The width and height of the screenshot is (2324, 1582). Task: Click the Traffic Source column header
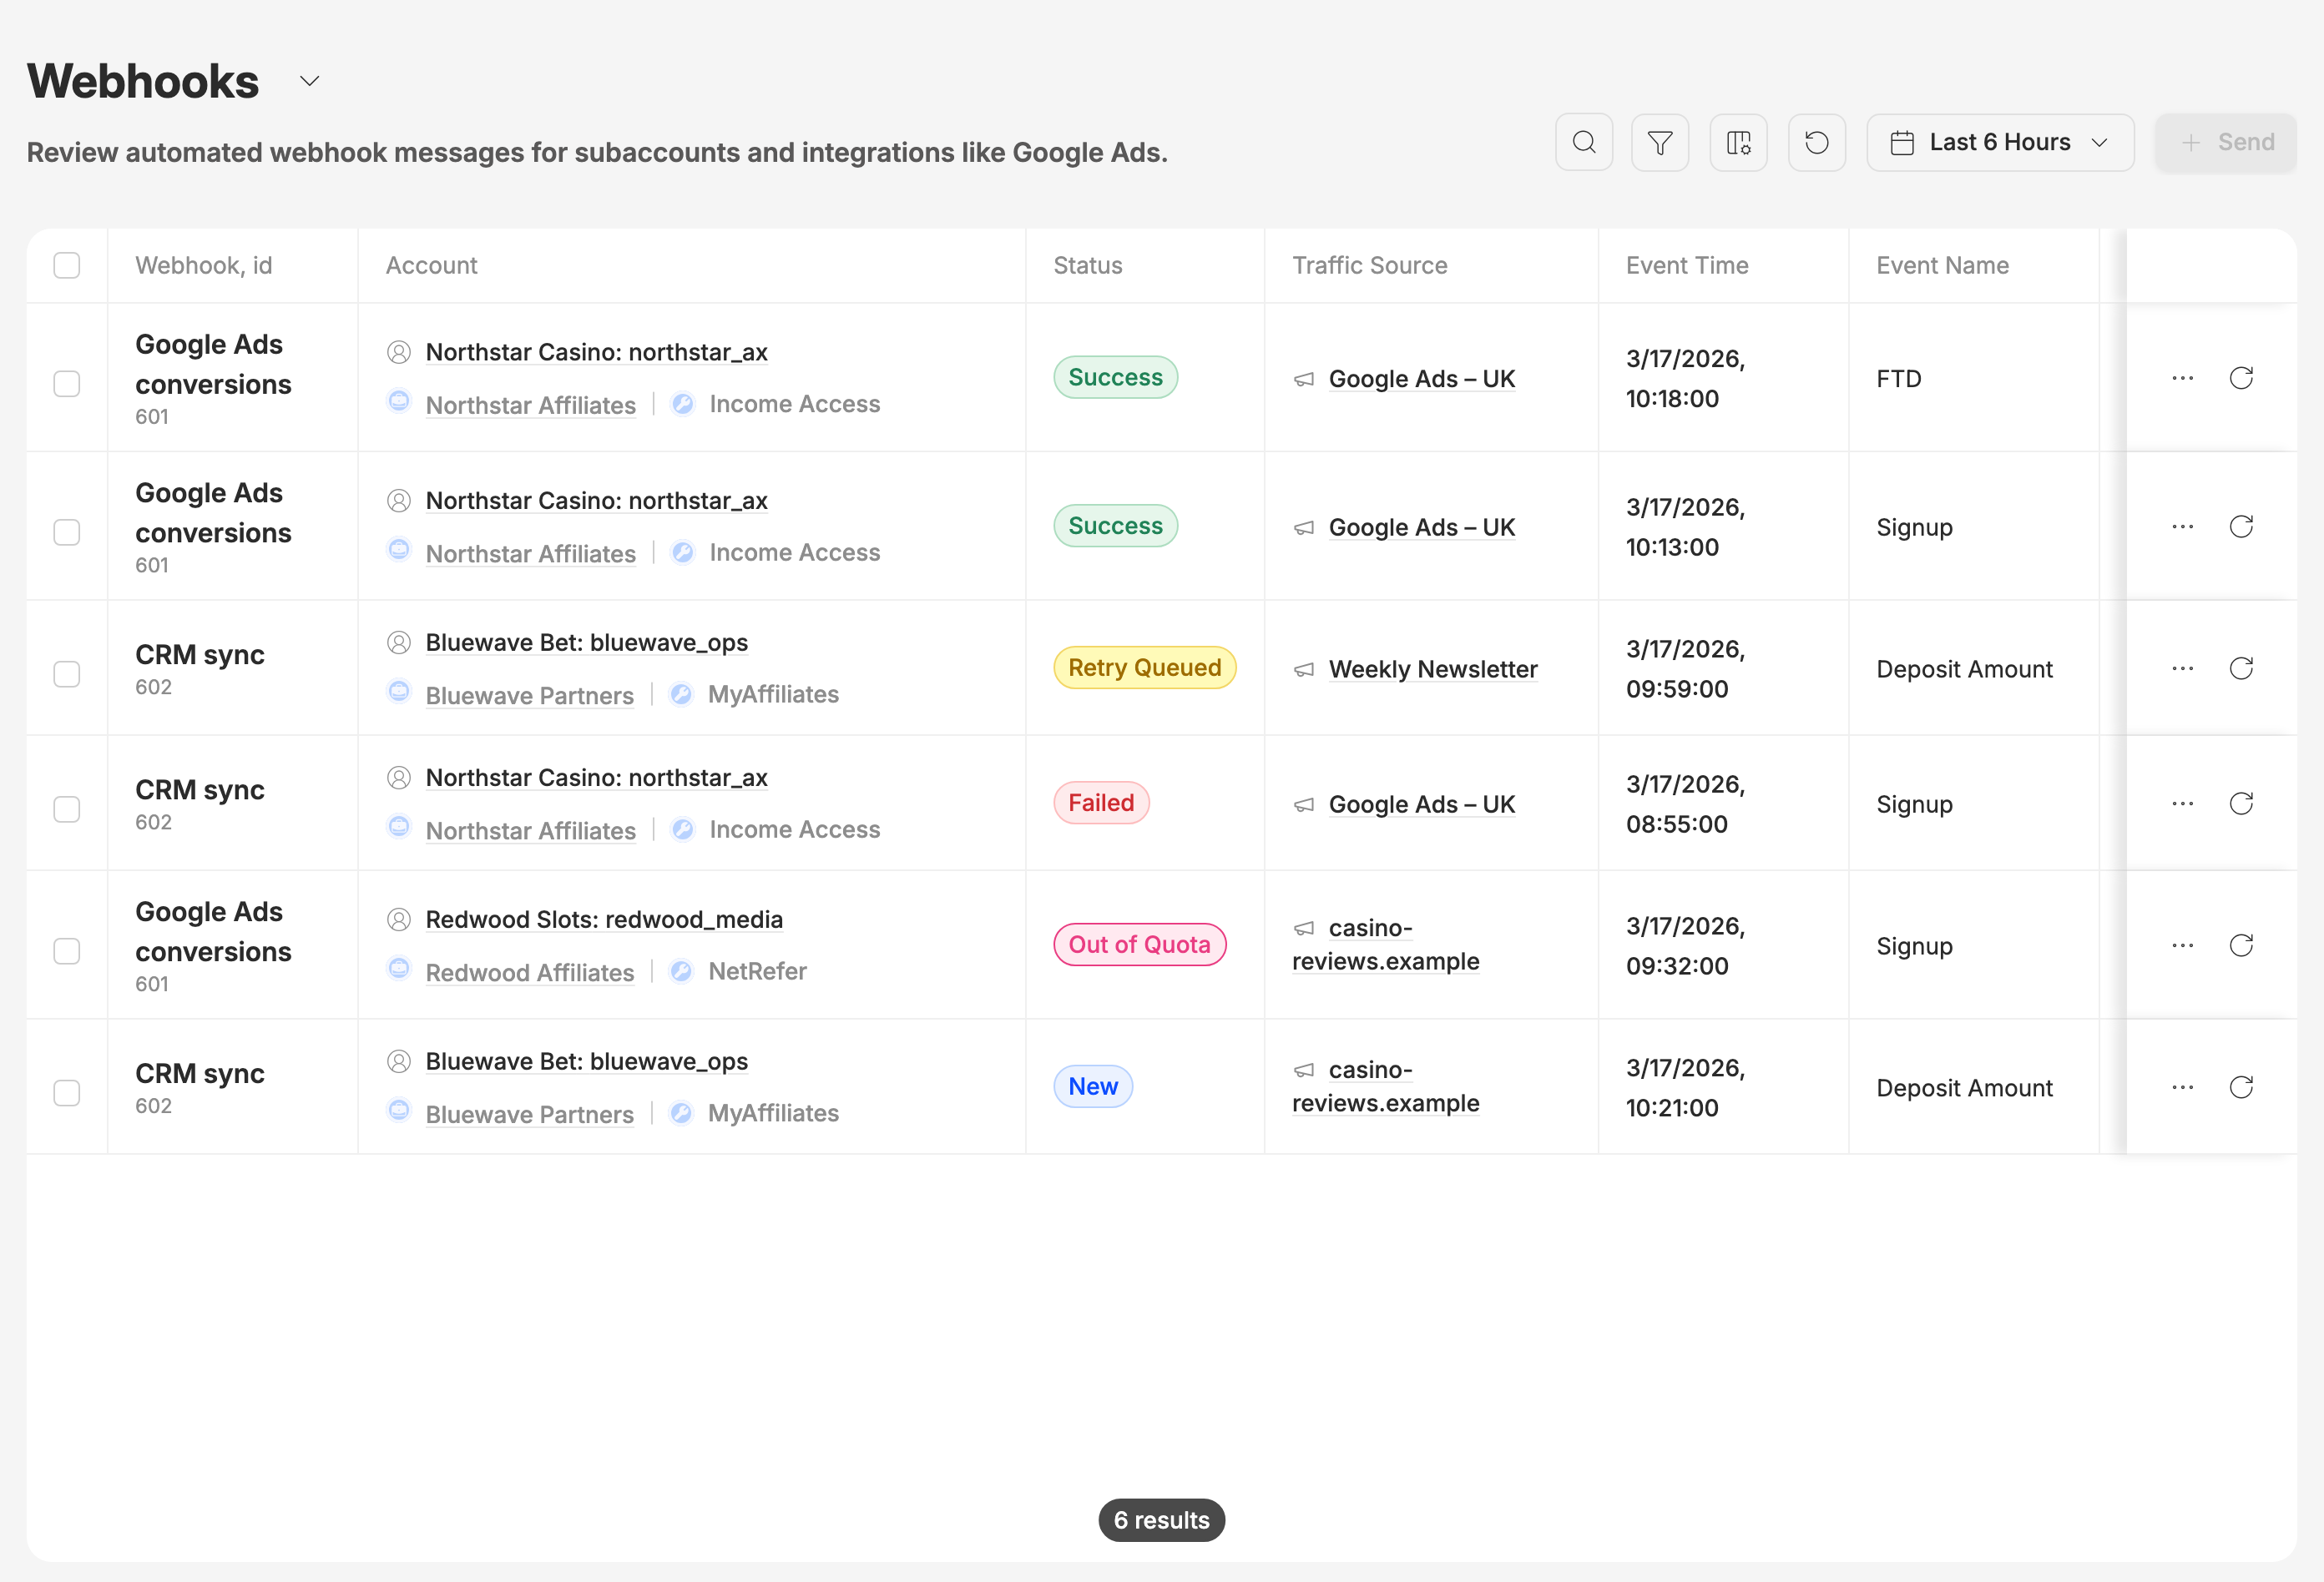pos(1369,265)
